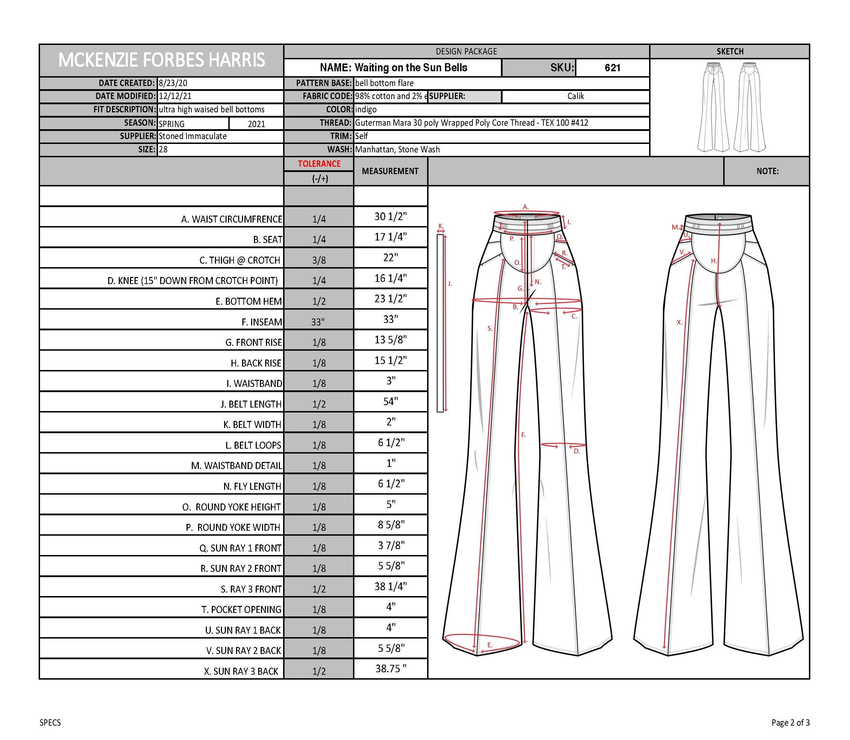
Task: Click the supplier value Calik
Action: [x=575, y=96]
